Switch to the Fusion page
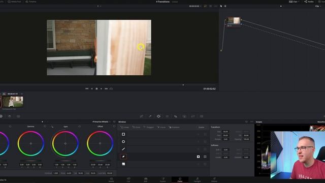Screen dimensions: 325x183 coord(162,179)
